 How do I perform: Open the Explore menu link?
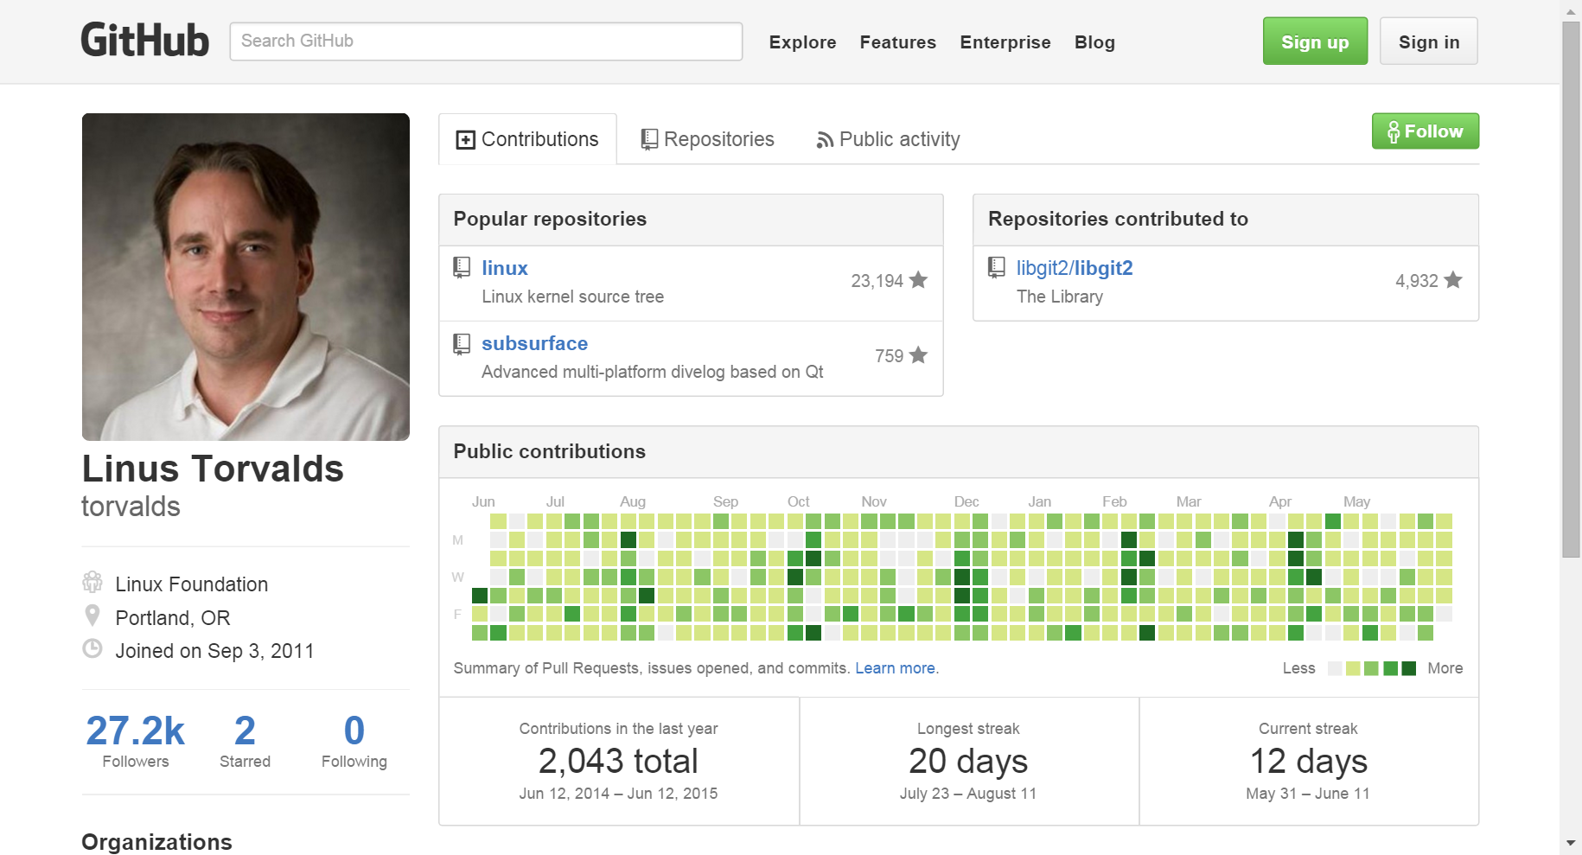(802, 42)
